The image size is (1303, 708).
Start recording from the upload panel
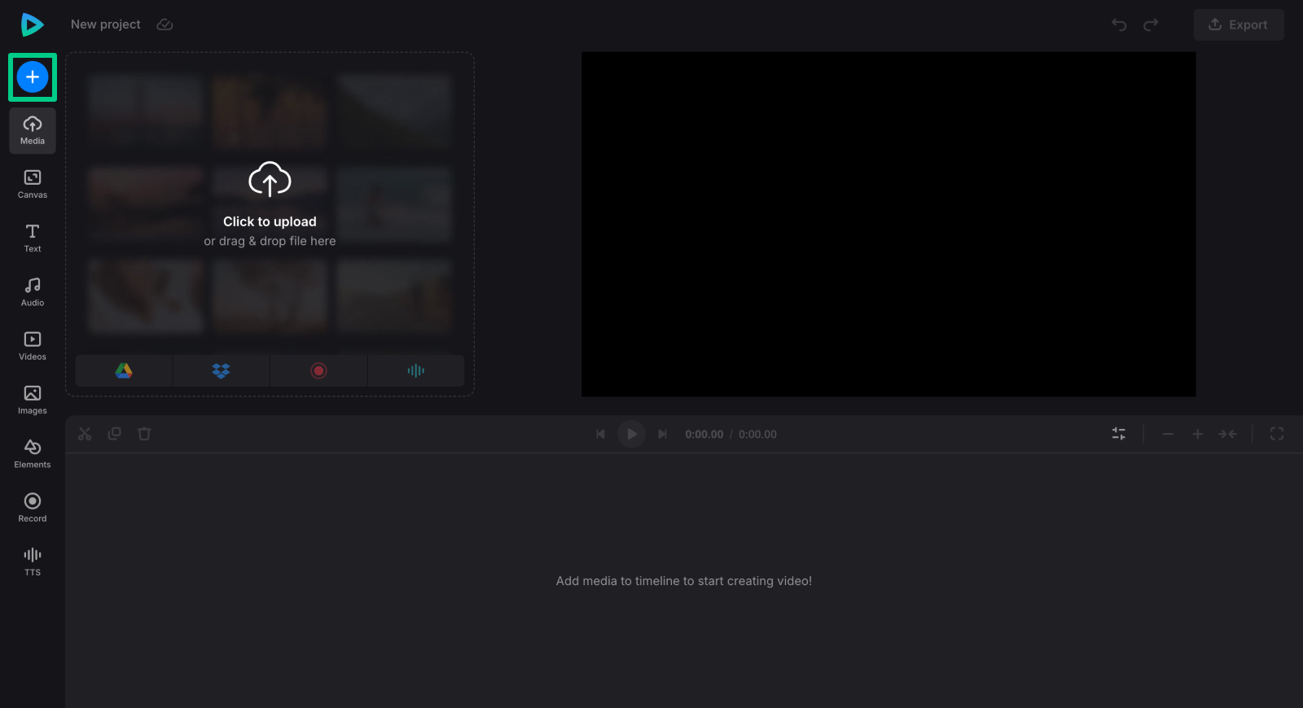click(x=318, y=371)
